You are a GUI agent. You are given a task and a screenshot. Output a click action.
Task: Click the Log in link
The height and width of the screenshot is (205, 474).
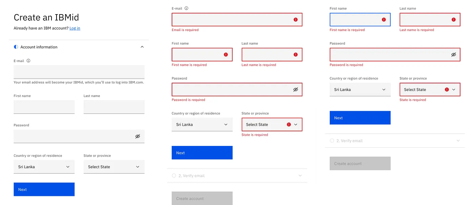[x=75, y=28]
